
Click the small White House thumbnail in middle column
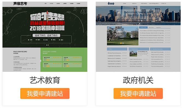pos(133,54)
